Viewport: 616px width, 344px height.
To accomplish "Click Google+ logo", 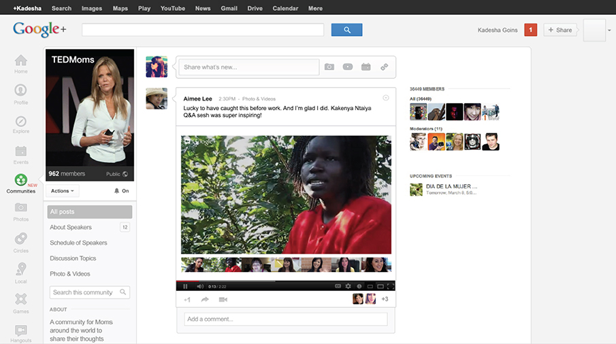I will tap(39, 29).
